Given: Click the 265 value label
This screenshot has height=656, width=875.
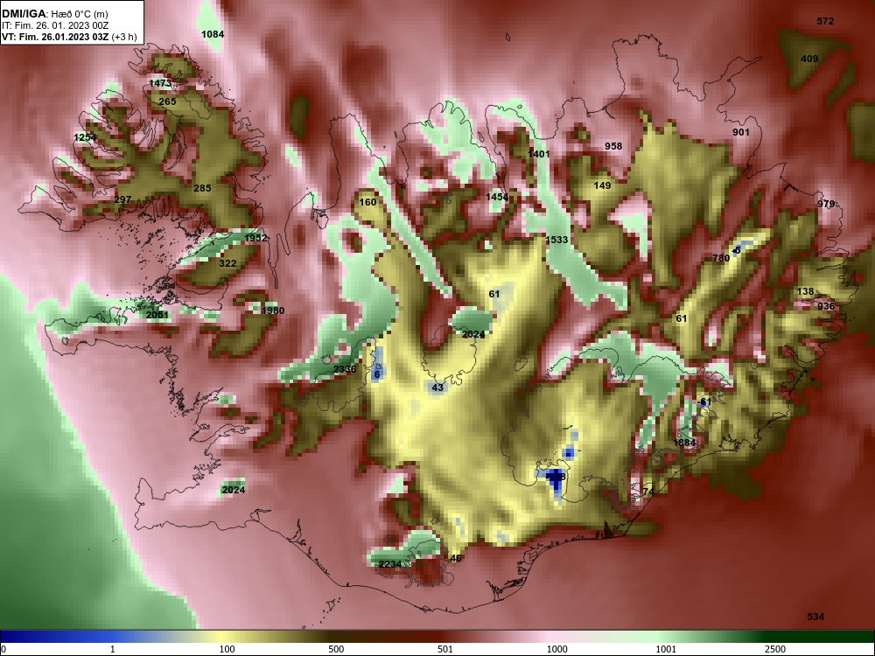Looking at the screenshot, I should 167,101.
